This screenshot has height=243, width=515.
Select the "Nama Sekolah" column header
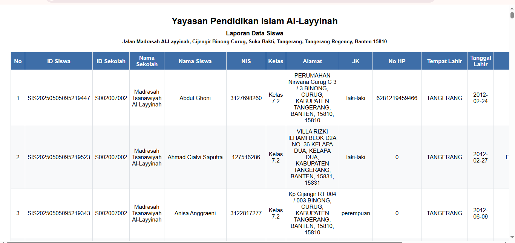click(x=147, y=61)
